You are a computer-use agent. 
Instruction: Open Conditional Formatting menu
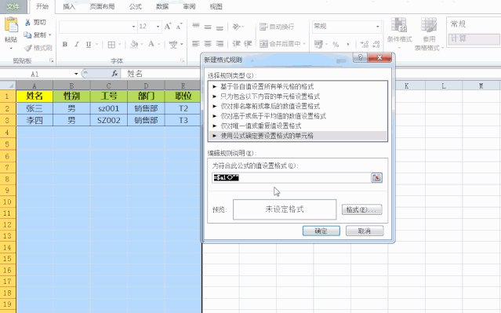399,34
